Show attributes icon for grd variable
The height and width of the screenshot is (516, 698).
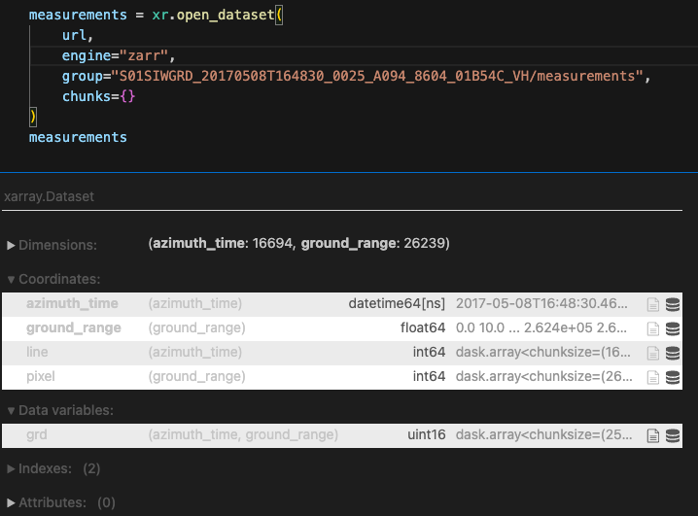click(653, 436)
